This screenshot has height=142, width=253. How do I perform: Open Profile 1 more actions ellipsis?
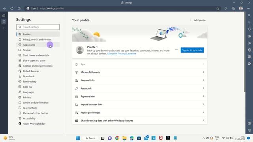(176, 50)
